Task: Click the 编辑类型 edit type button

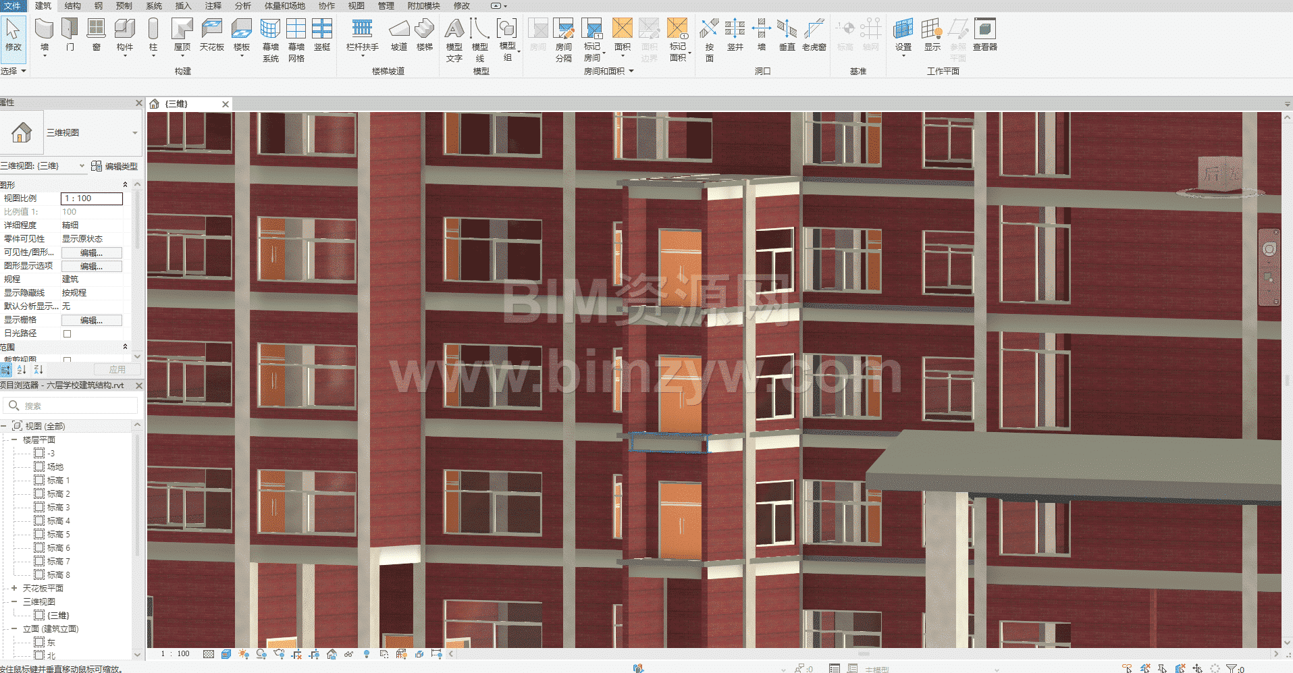Action: tap(114, 166)
